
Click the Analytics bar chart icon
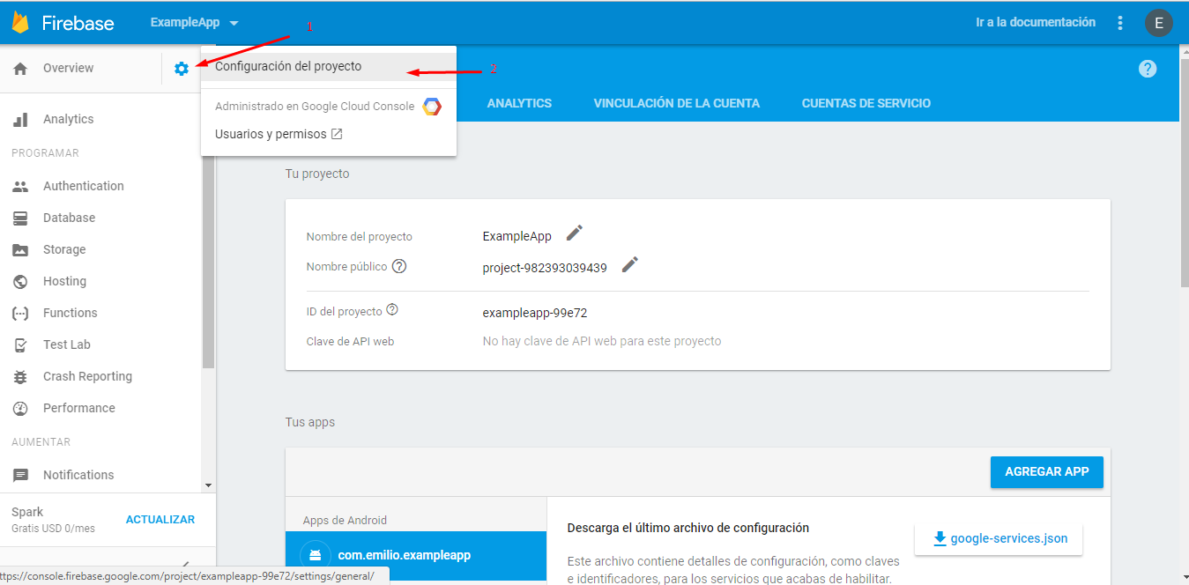point(20,119)
